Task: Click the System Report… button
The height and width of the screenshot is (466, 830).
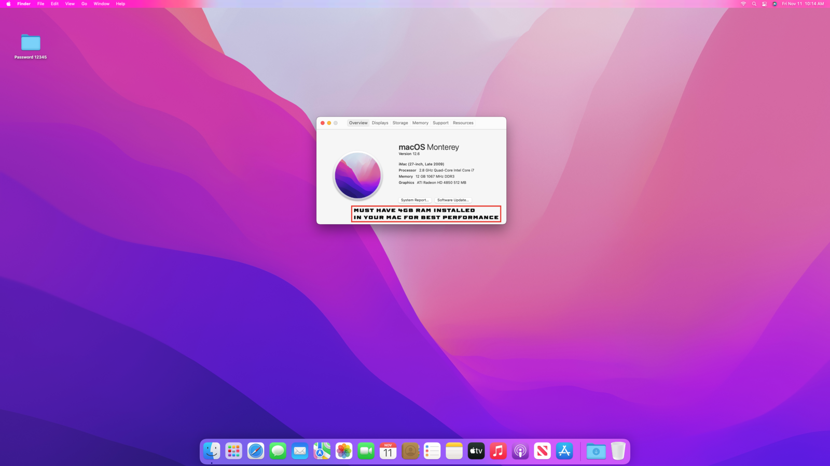Action: (414, 200)
